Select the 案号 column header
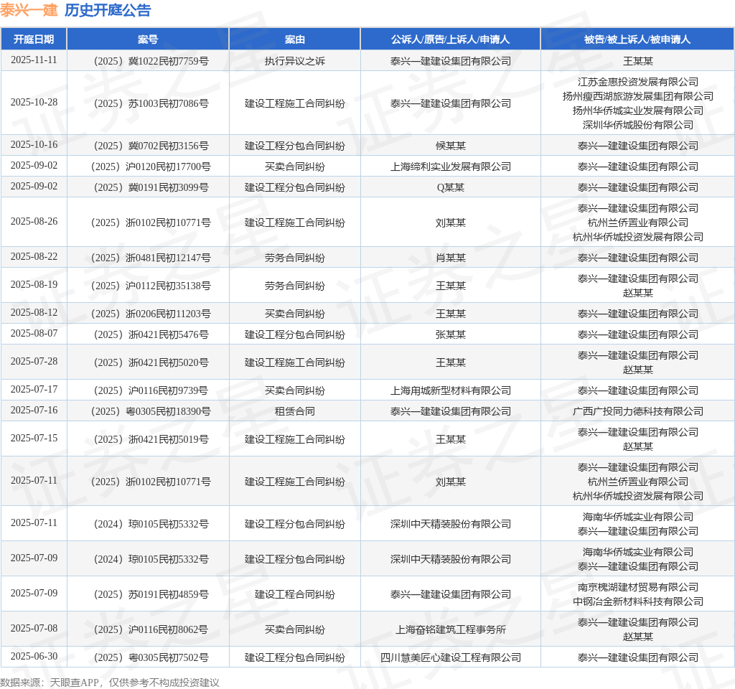The width and height of the screenshot is (735, 689). [148, 39]
